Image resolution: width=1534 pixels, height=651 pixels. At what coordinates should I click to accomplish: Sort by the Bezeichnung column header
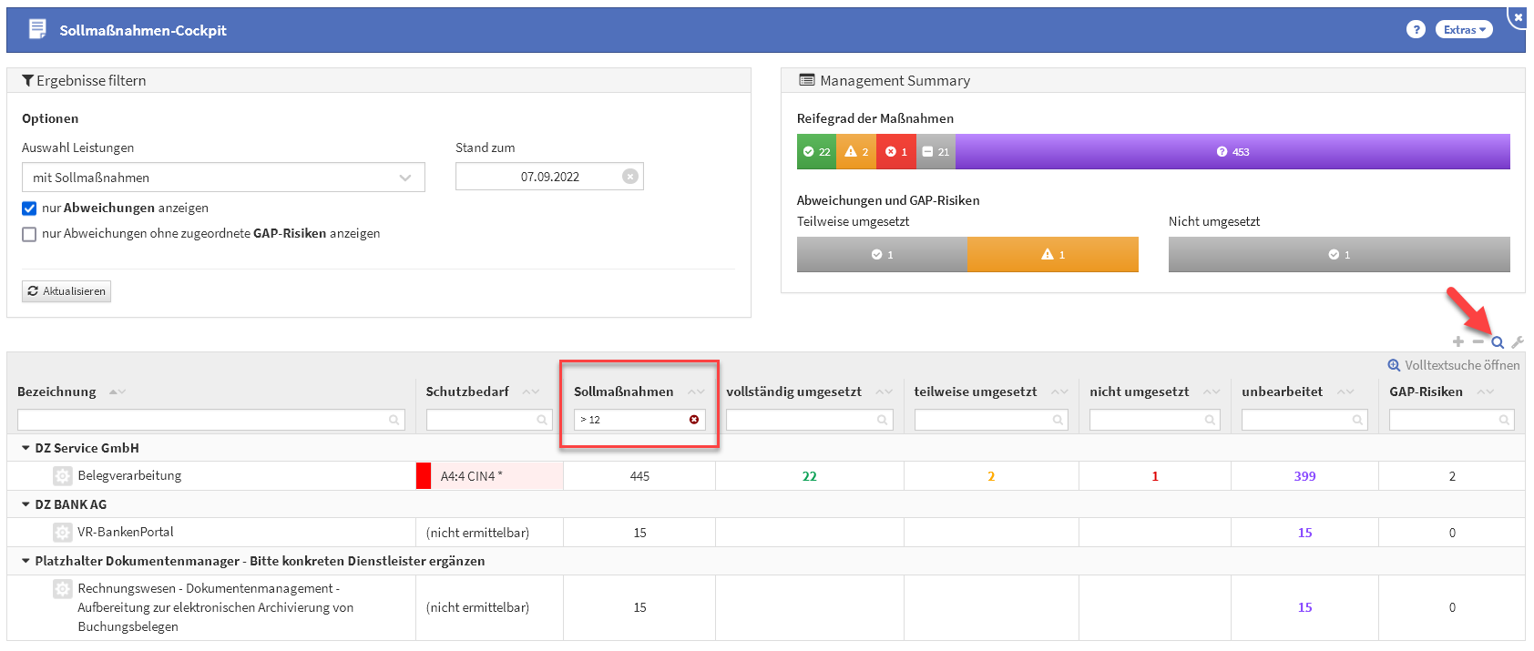[57, 392]
